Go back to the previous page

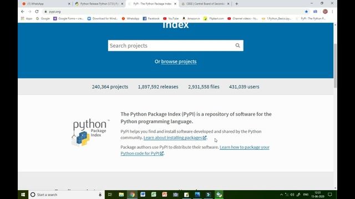point(23,12)
